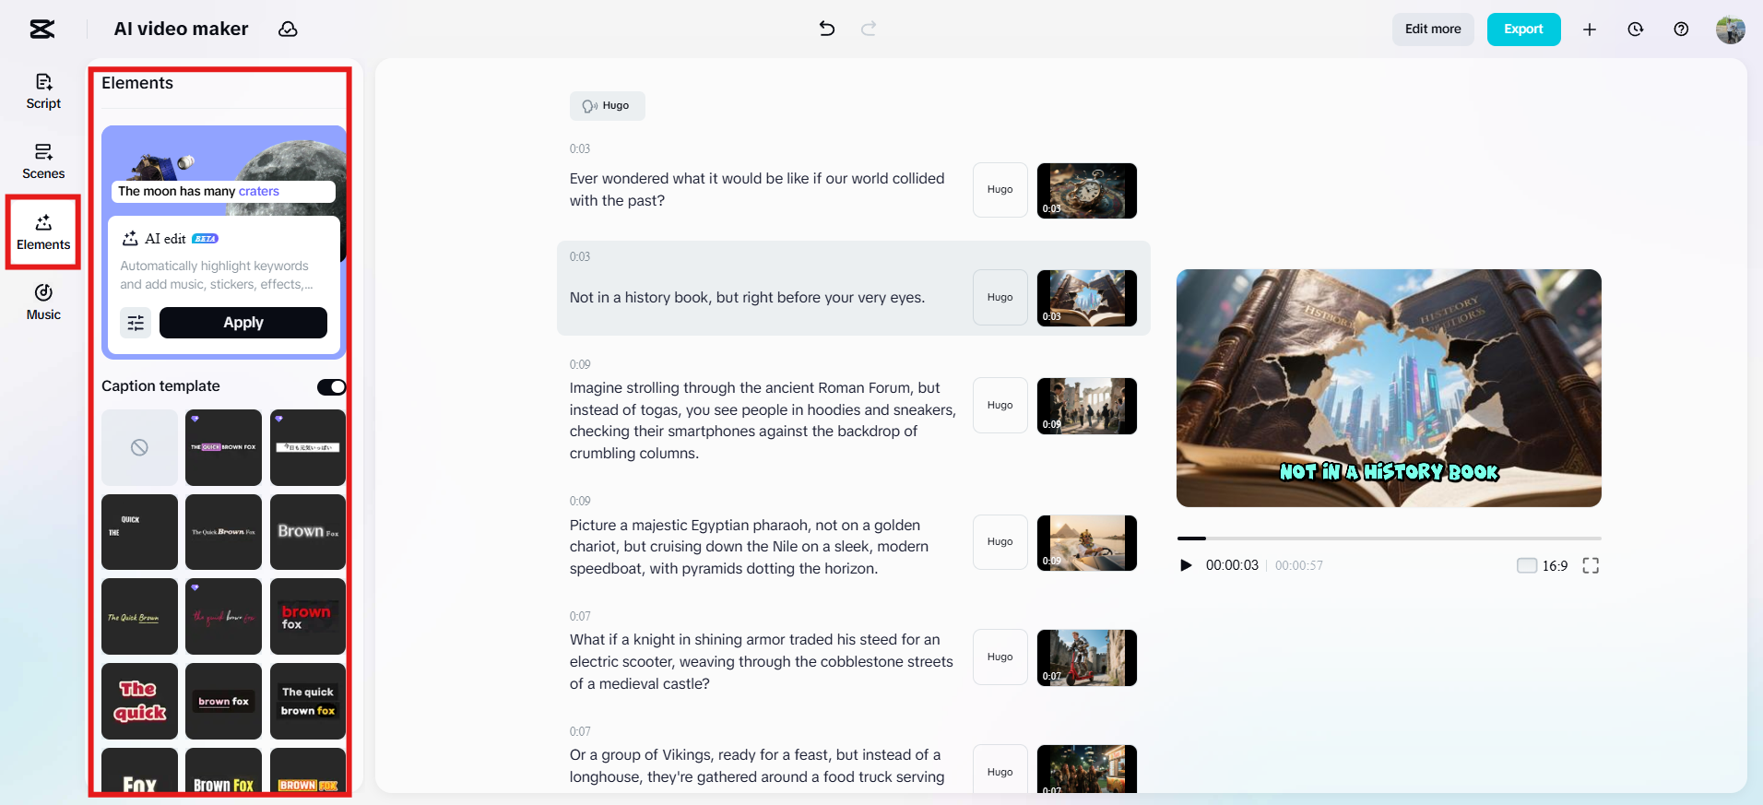Choose the boxed brown fox caption template
The width and height of the screenshot is (1763, 805).
(223, 701)
